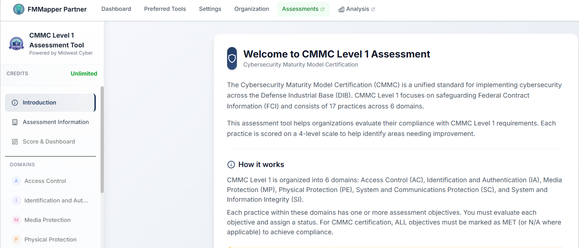The height and width of the screenshot is (248, 579).
Task: Click the info circle next to How it works
Action: pyautogui.click(x=231, y=164)
